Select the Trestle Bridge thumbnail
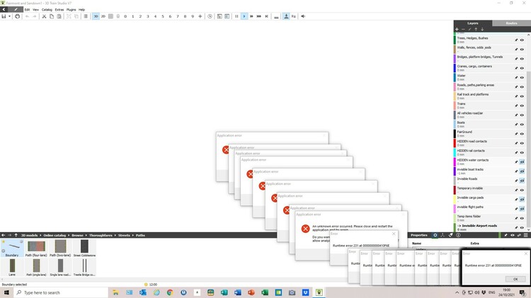 click(84, 268)
